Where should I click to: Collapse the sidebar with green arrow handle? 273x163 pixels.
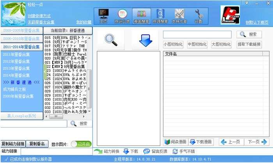[45, 72]
